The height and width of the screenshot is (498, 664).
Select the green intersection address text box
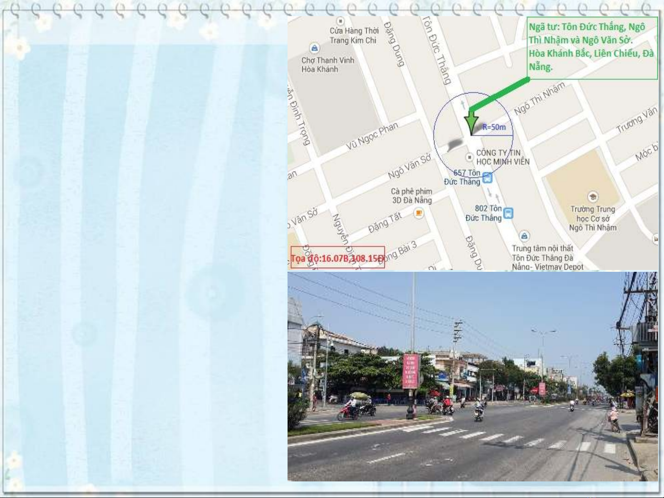click(592, 47)
